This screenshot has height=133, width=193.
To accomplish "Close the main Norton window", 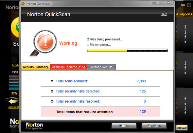I will (x=189, y=5).
